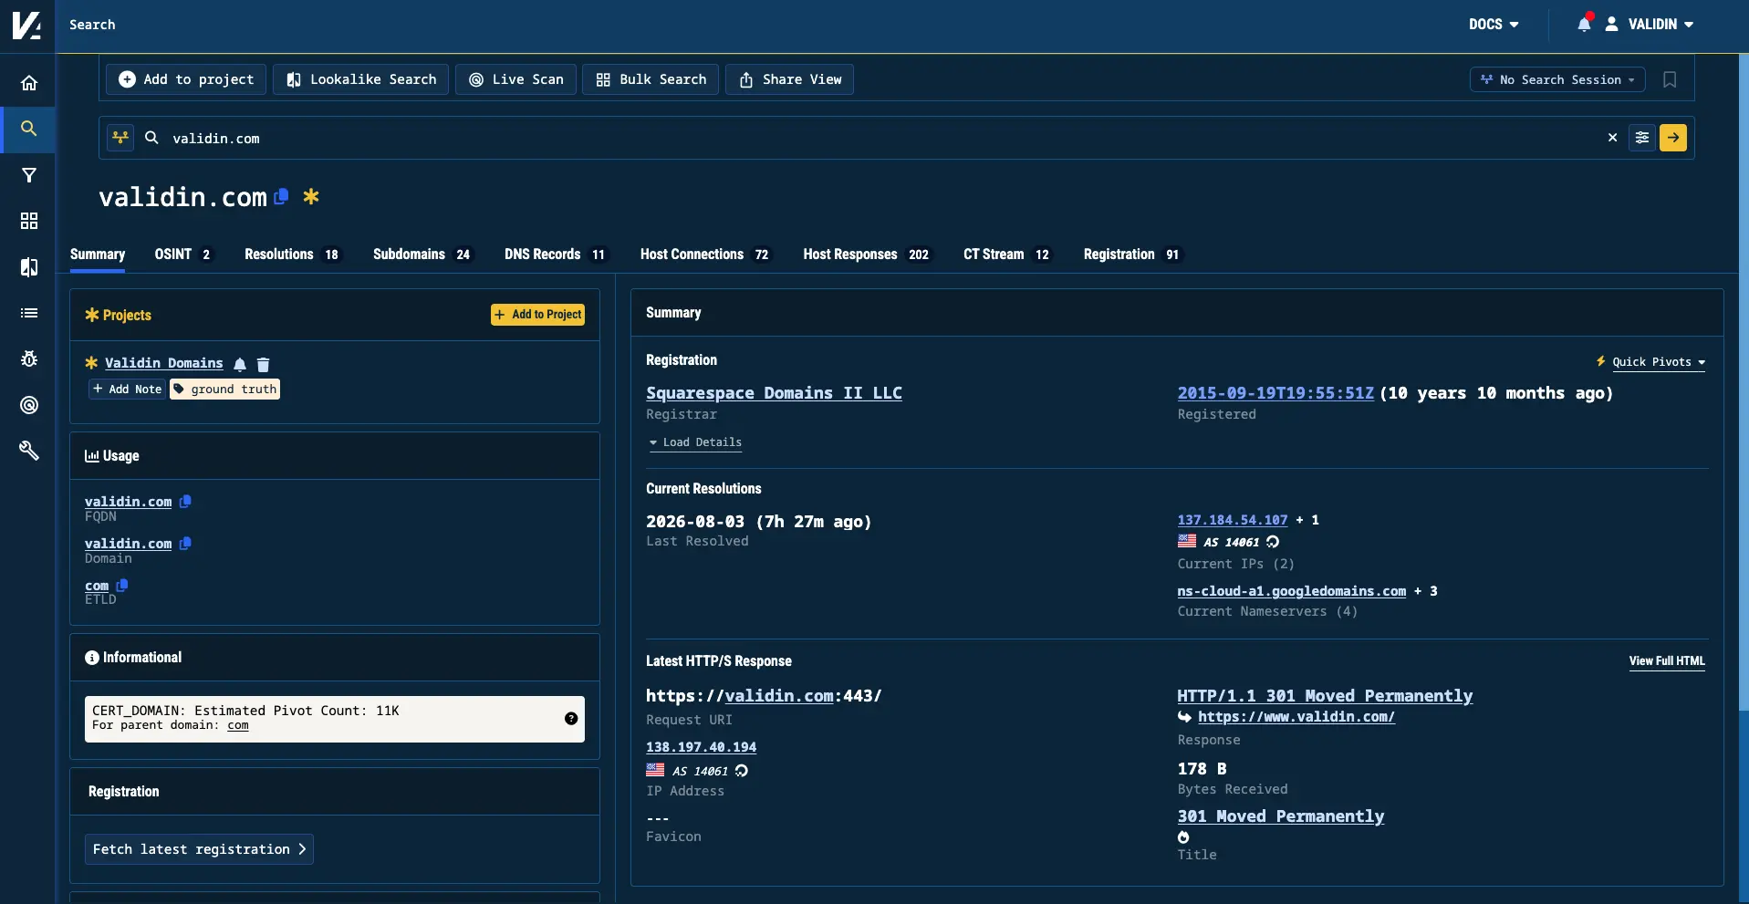Click the pivot icon next to AS 14061 under Current IPs

(x=1273, y=542)
